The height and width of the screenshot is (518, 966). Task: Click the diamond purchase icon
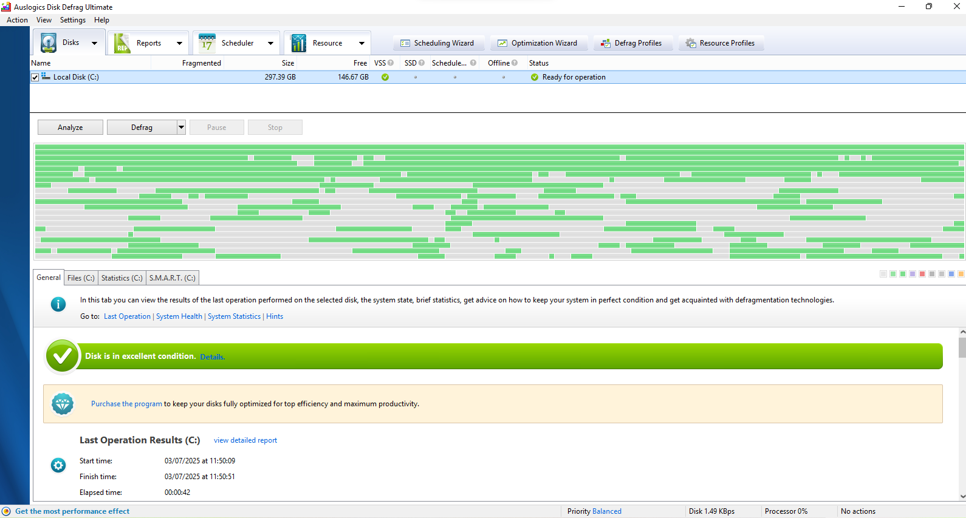click(x=63, y=404)
